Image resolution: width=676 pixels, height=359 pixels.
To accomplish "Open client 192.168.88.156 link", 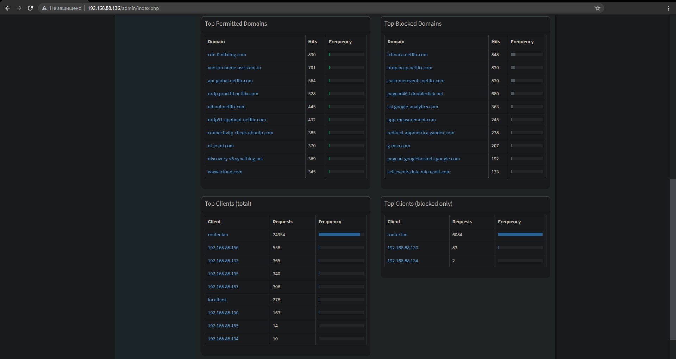I will 223,248.
